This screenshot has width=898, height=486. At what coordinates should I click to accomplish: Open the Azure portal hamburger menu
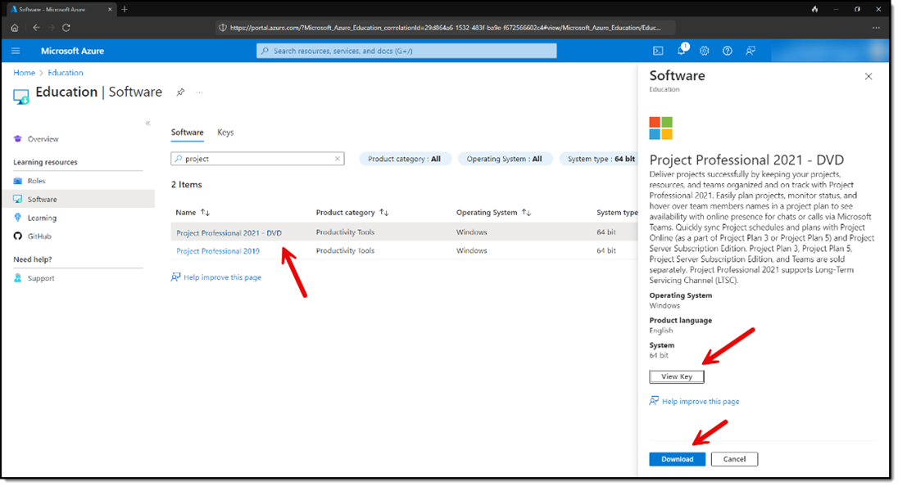coord(16,51)
